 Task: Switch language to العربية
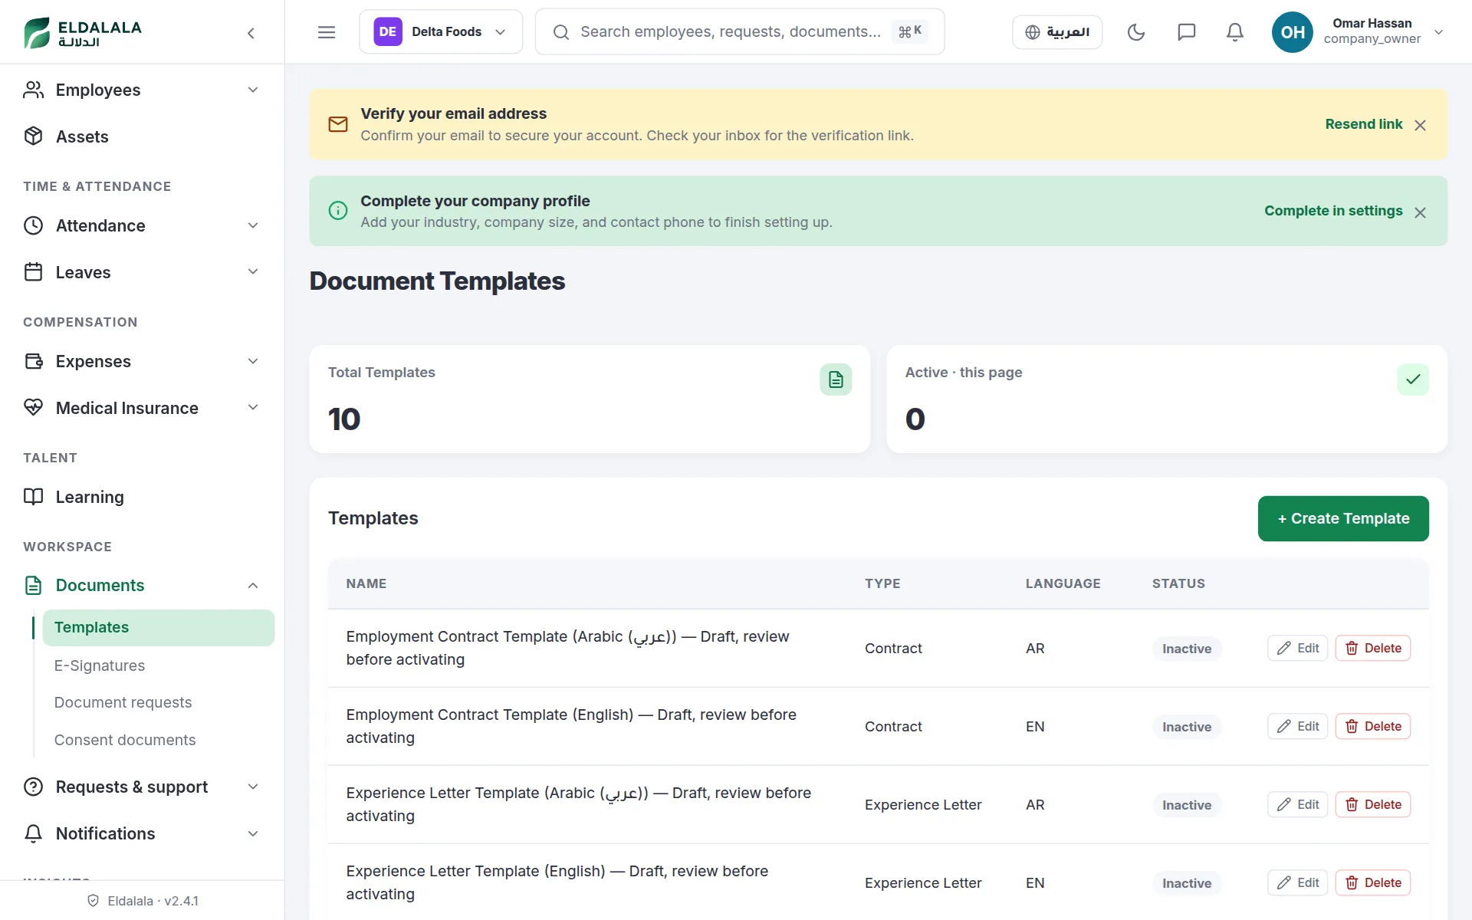point(1057,32)
